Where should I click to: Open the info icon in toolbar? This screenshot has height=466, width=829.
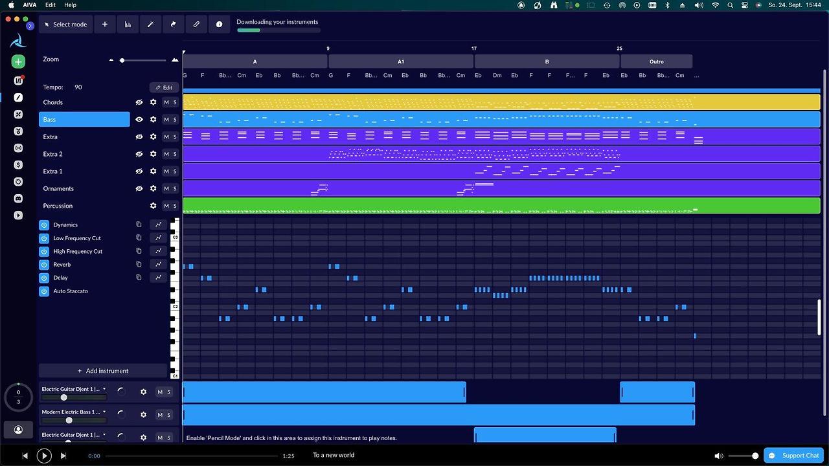coord(219,25)
